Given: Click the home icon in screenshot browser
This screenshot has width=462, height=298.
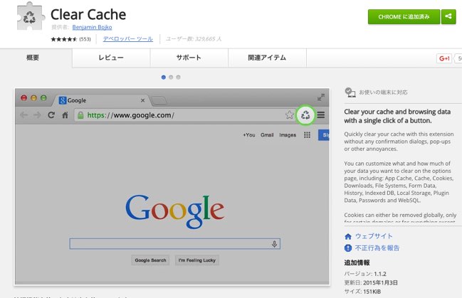Looking at the screenshot, I should click(x=65, y=115).
